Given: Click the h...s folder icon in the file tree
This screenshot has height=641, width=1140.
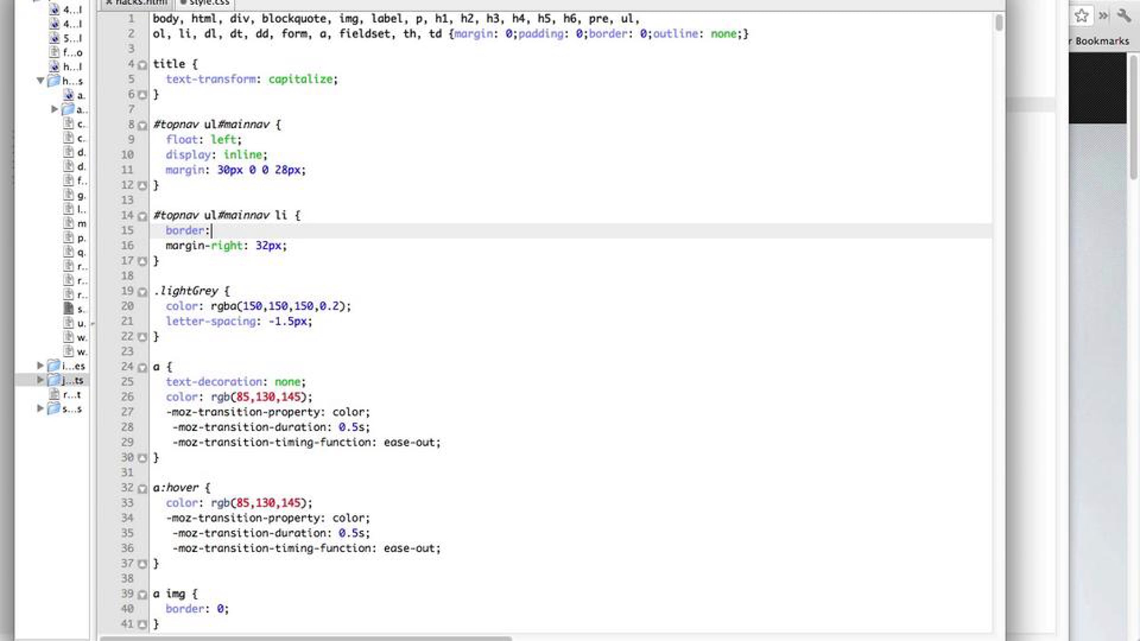Looking at the screenshot, I should (x=54, y=81).
